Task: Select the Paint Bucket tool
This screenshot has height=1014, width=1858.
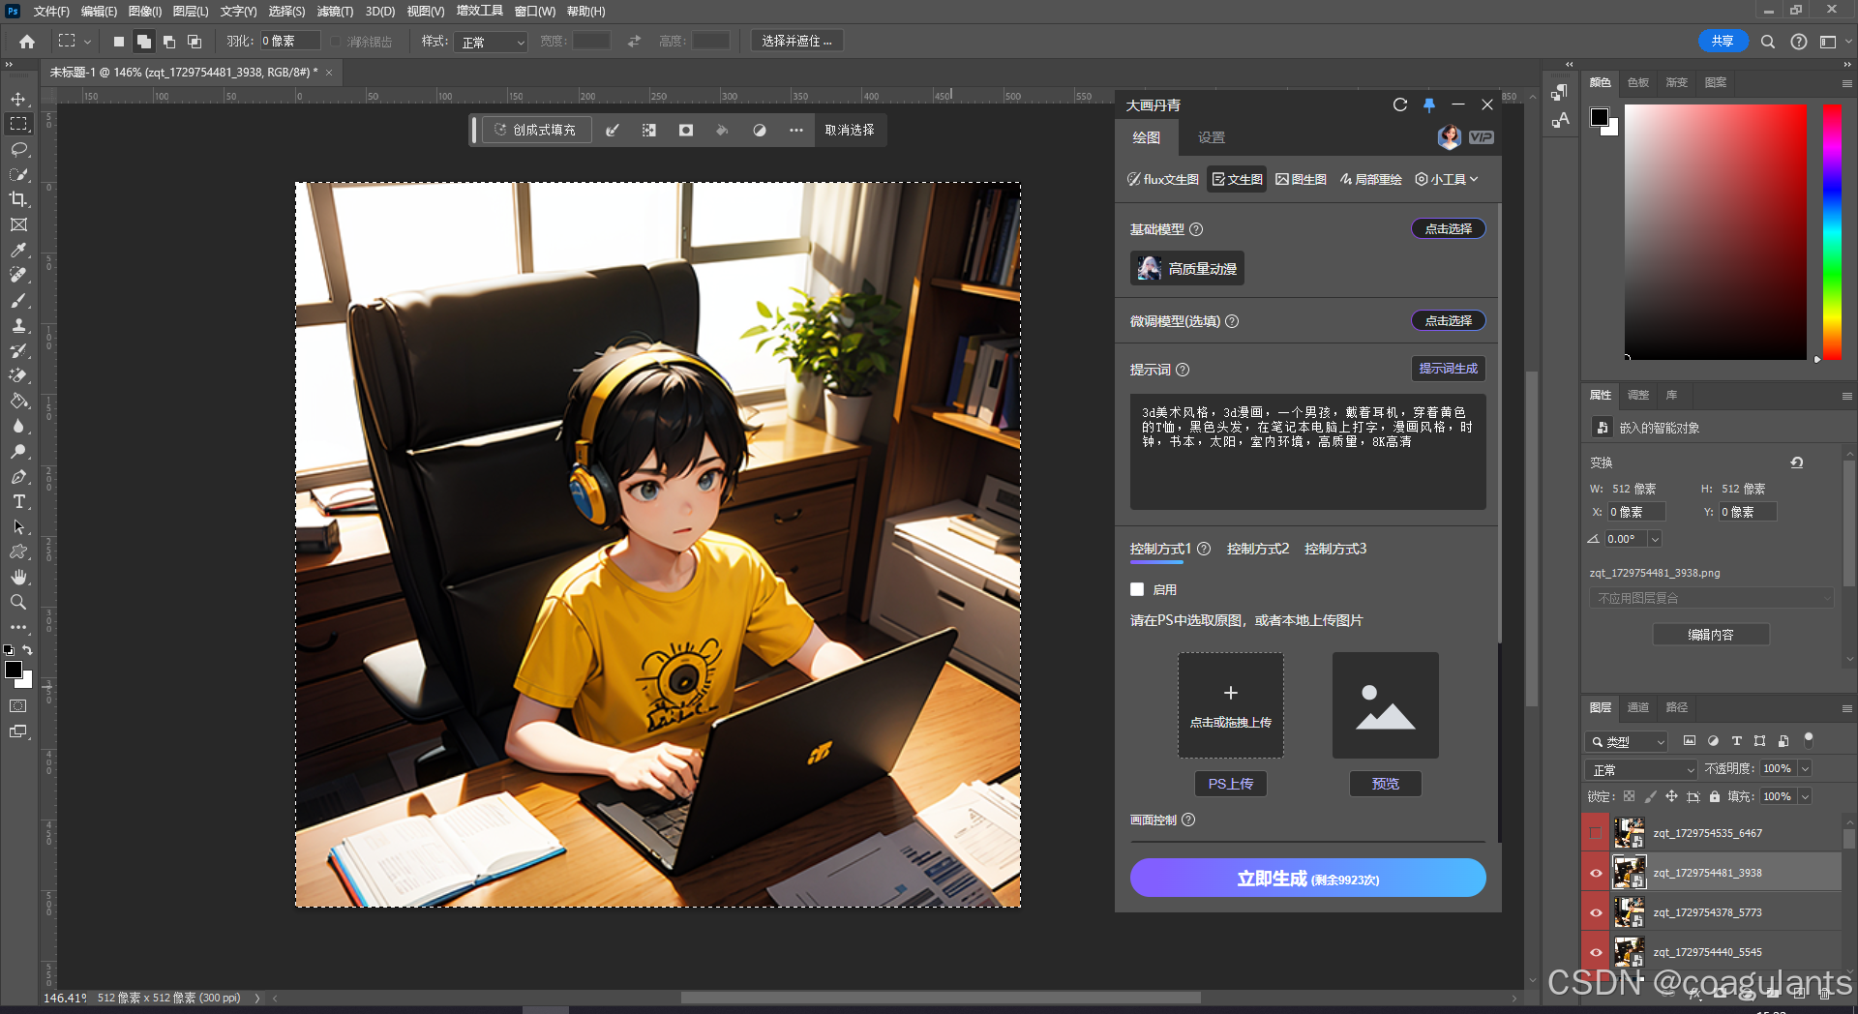Action: (x=18, y=401)
